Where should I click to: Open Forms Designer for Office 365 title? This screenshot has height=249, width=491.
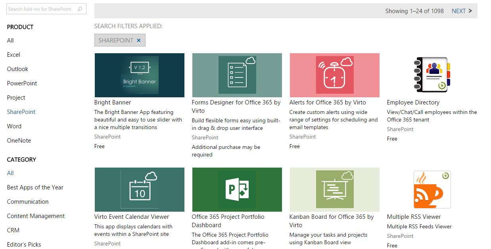point(236,106)
